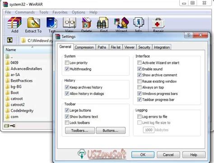The width and height of the screenshot is (214, 163).
Task: Click the Buttons... button
Action: [111, 130]
